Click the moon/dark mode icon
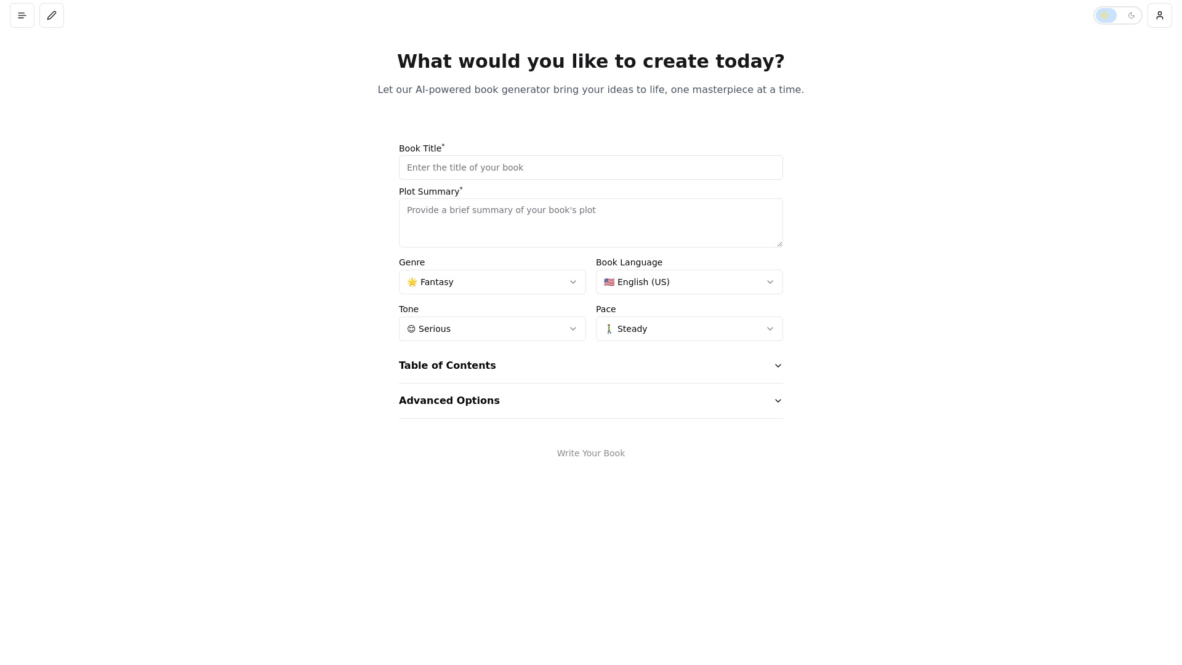 (1131, 15)
